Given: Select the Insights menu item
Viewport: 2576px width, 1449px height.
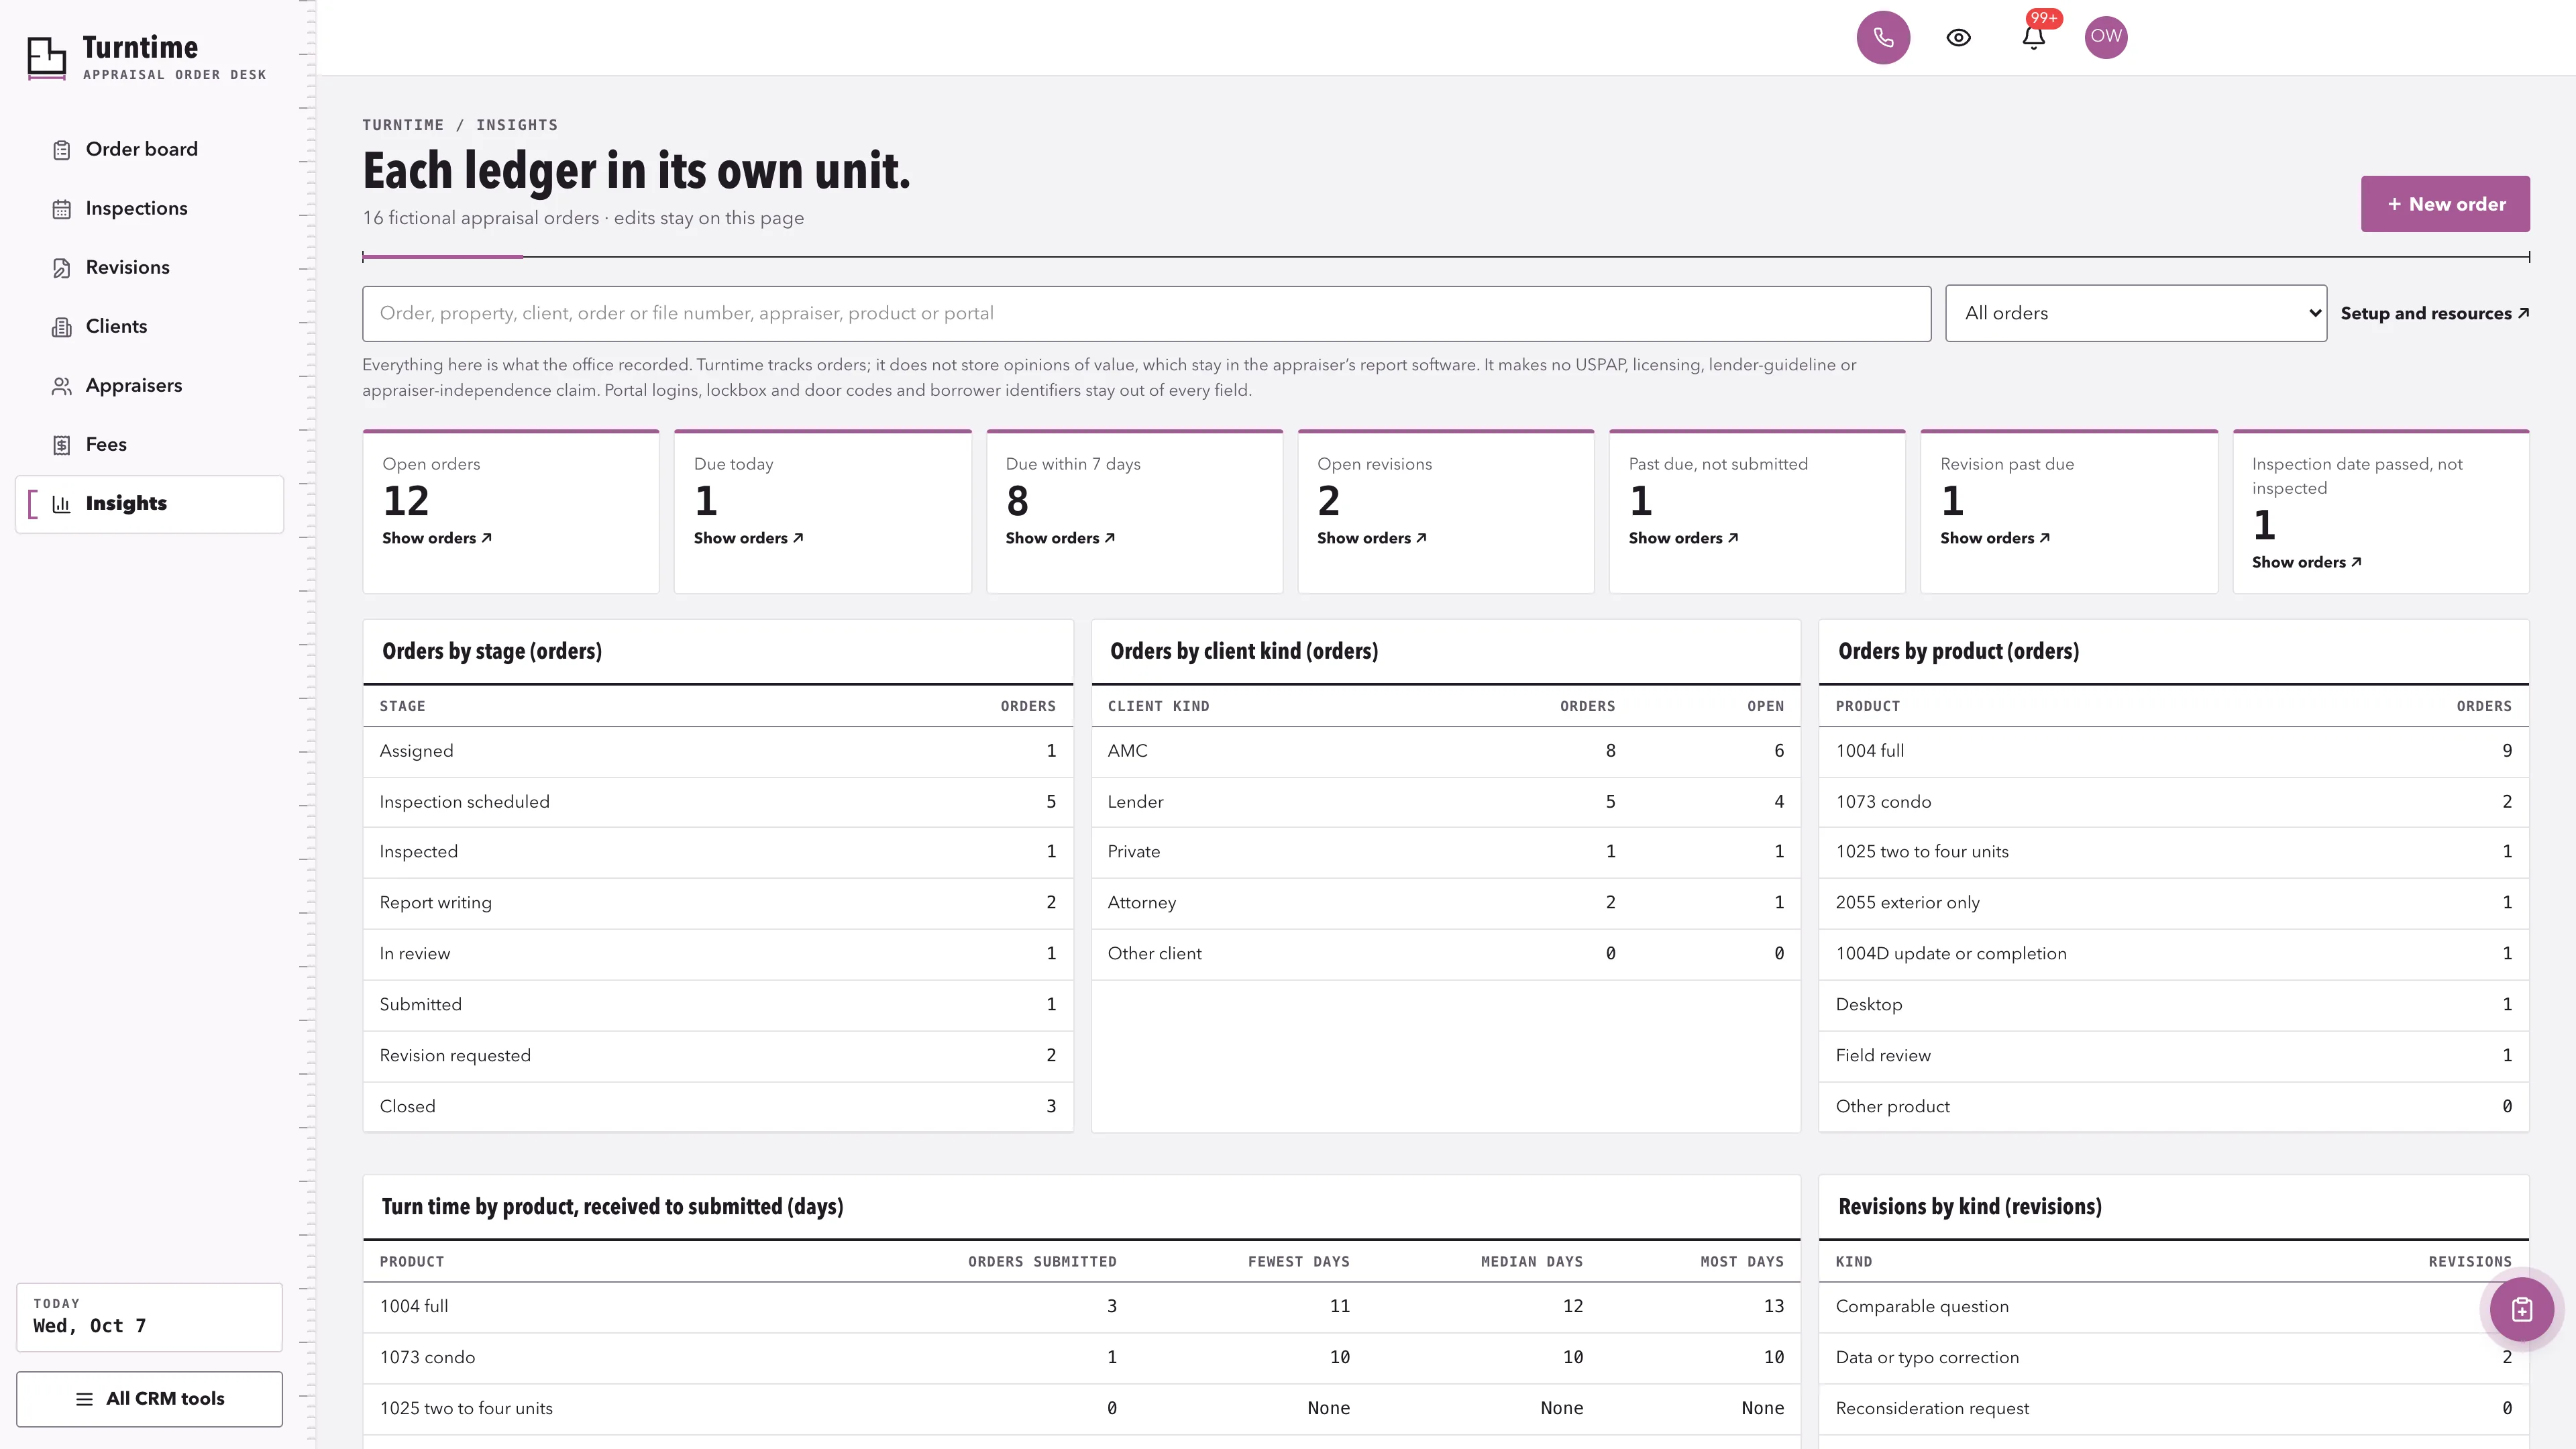Looking at the screenshot, I should (x=150, y=503).
